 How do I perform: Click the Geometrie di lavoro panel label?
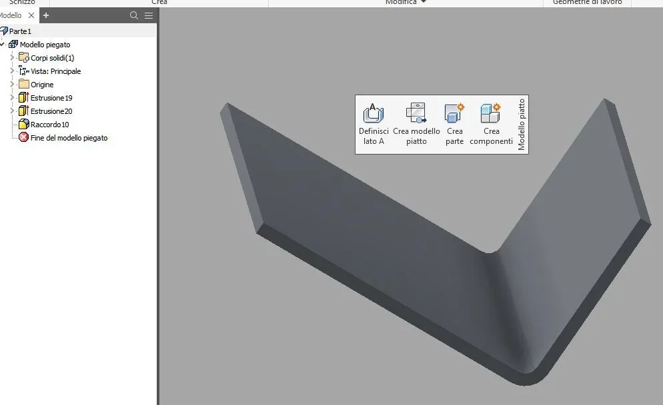click(x=588, y=2)
